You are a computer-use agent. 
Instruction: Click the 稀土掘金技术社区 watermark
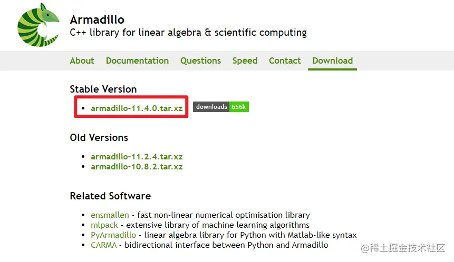click(x=403, y=248)
